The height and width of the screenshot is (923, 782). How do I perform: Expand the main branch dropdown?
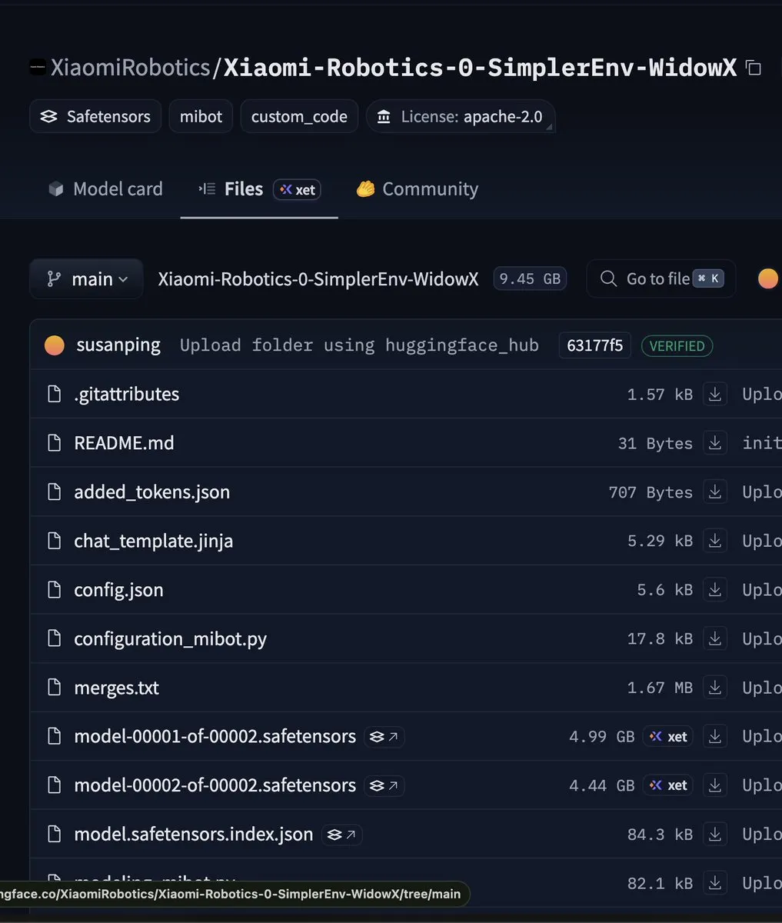86,279
